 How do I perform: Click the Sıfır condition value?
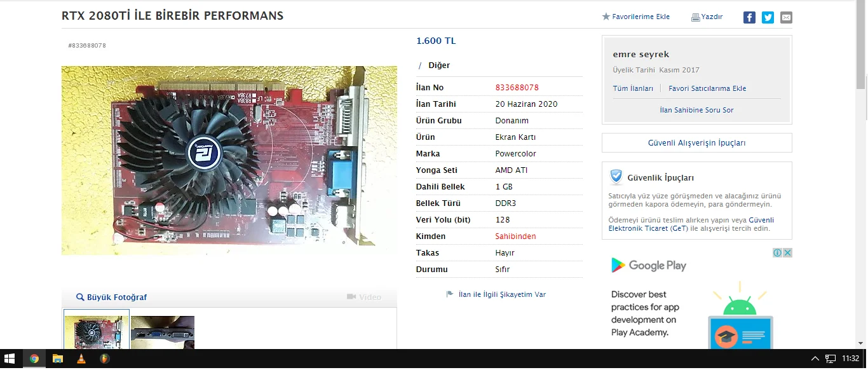coord(503,269)
